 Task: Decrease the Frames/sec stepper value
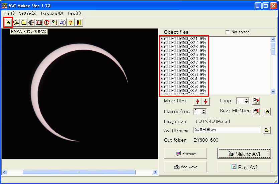click(x=204, y=113)
